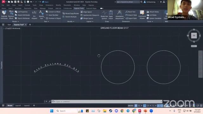
Task: Click Attach Xdata tool
Action: [x=153, y=12]
